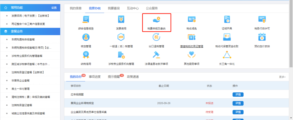The image size is (293, 120).
Task: Select 提示提醒 tab
Action: tap(114, 77)
